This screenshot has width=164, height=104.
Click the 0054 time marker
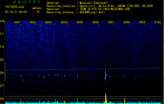pos(64,22)
